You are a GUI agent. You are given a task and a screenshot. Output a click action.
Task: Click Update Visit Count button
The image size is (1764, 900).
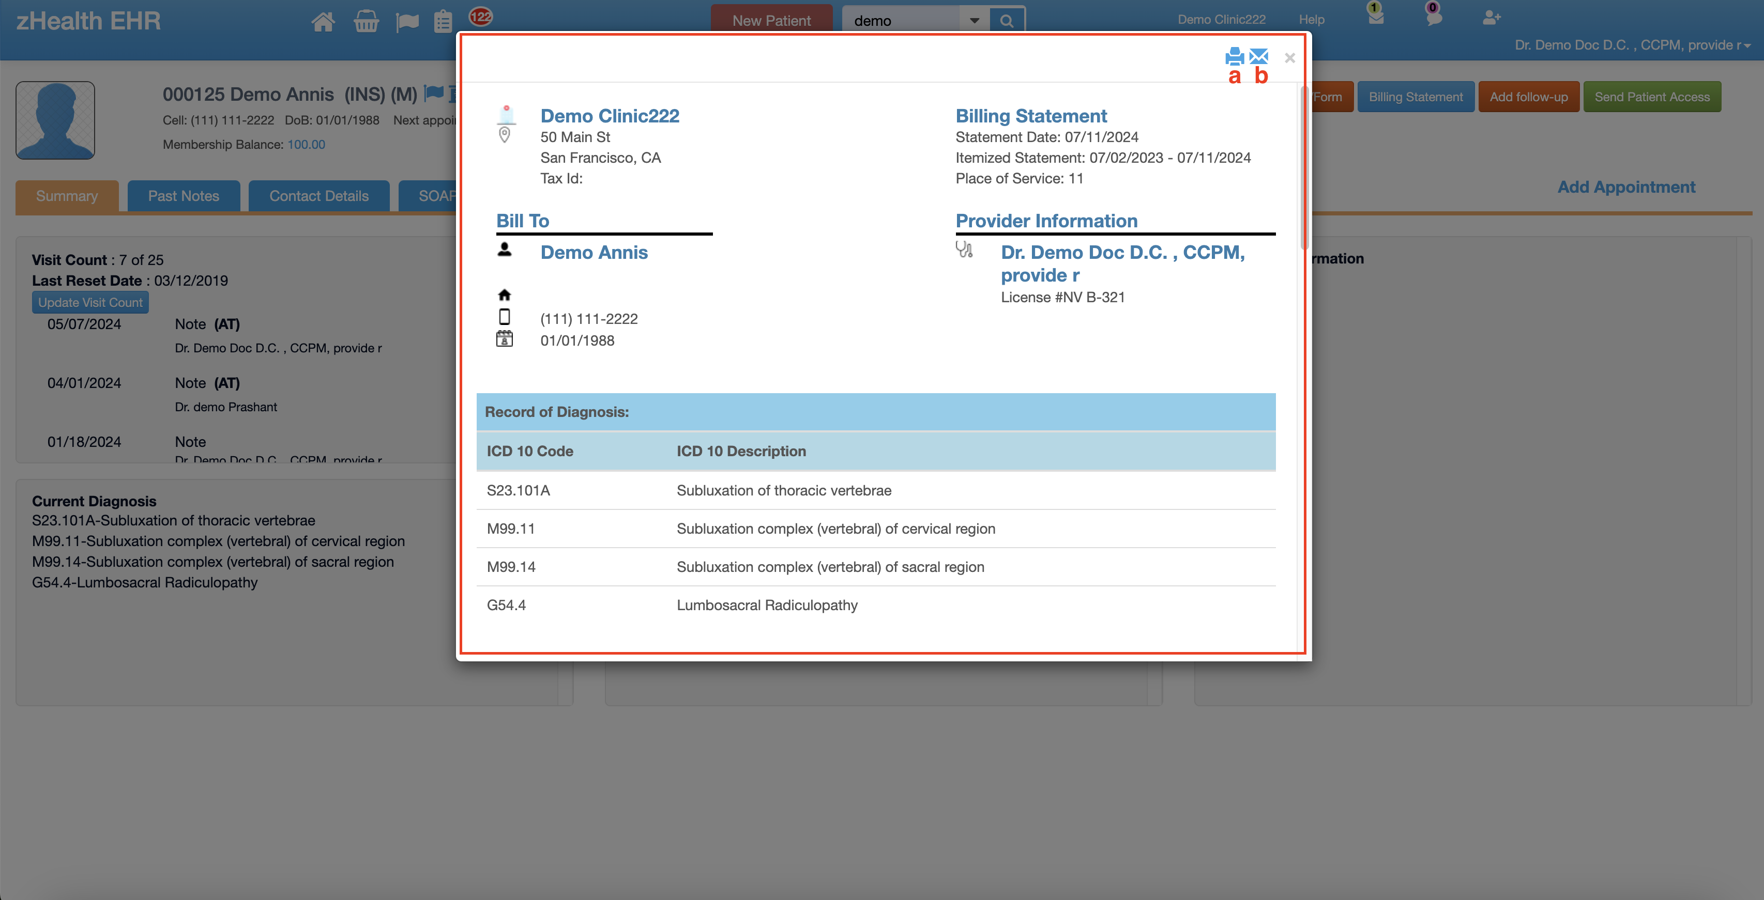90,303
